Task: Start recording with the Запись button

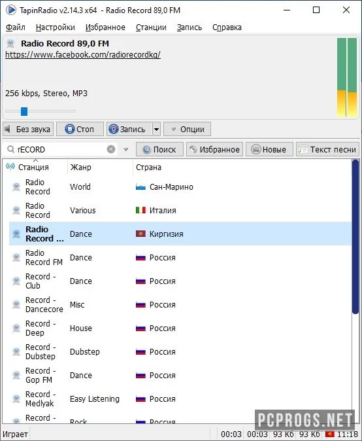Action: tap(129, 129)
